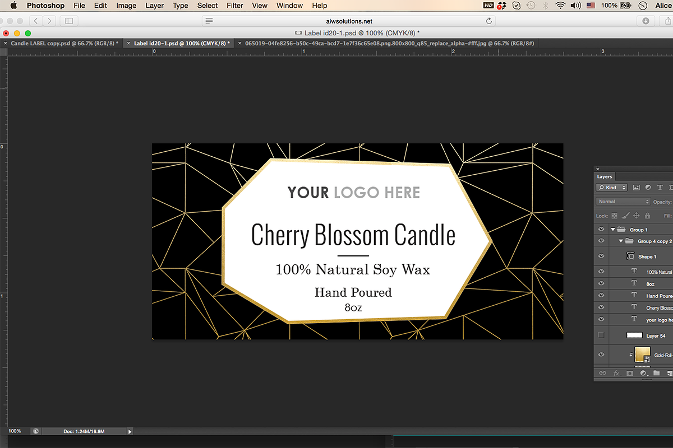The width and height of the screenshot is (673, 448).
Task: Lock transparent pixels in Layers panel
Action: coord(614,216)
